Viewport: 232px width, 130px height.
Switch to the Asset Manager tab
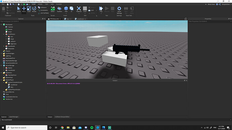click(x=13, y=117)
